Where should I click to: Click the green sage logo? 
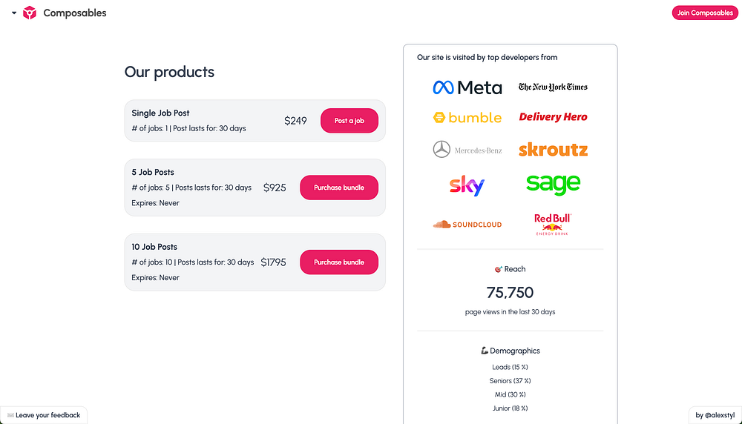553,184
